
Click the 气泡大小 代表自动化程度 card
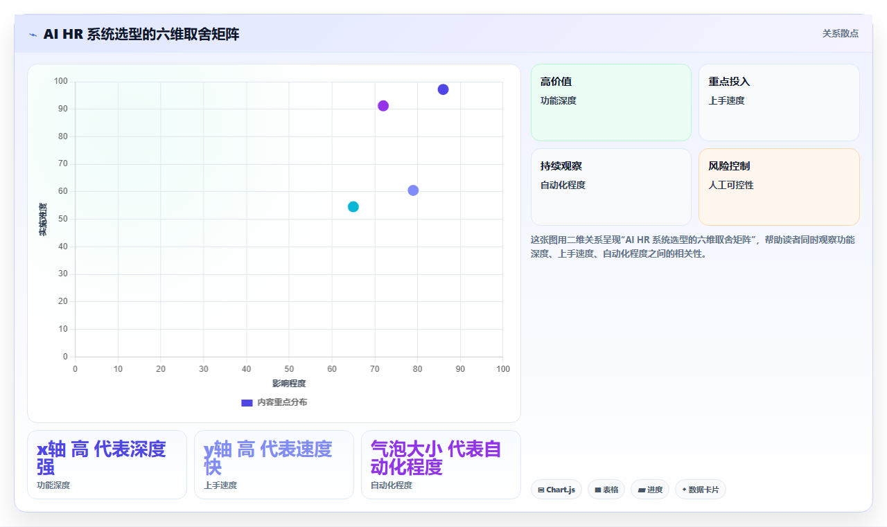441,465
